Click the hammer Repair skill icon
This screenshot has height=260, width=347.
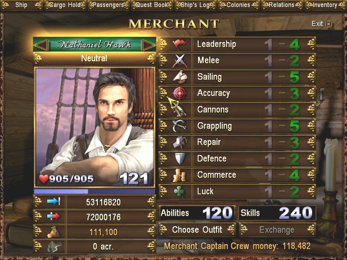pos(180,142)
